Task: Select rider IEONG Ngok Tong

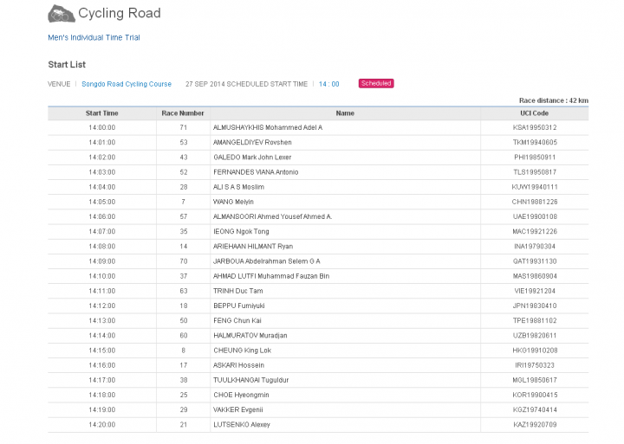Action: pos(241,231)
